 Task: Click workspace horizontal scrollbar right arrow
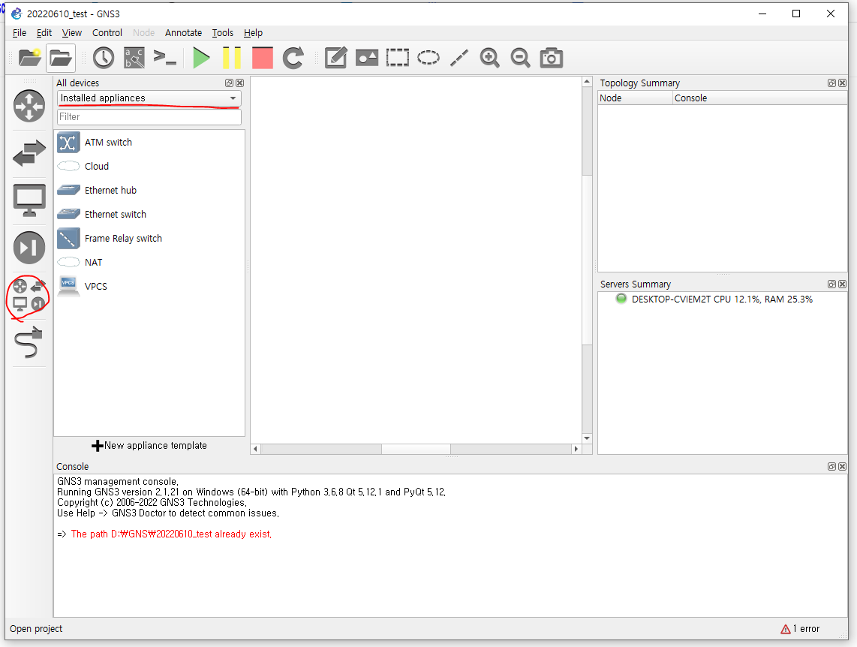(x=576, y=449)
